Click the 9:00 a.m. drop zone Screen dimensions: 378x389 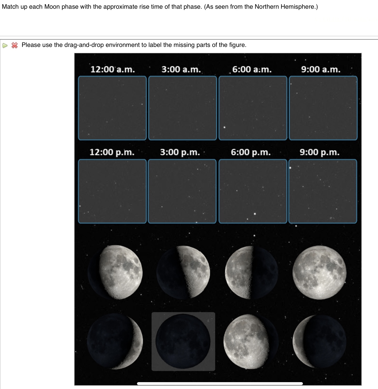pyautogui.click(x=323, y=108)
